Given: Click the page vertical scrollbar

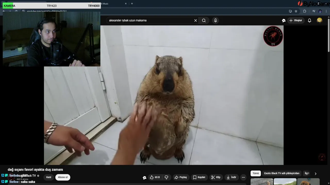Looking at the screenshot, I should [328, 35].
